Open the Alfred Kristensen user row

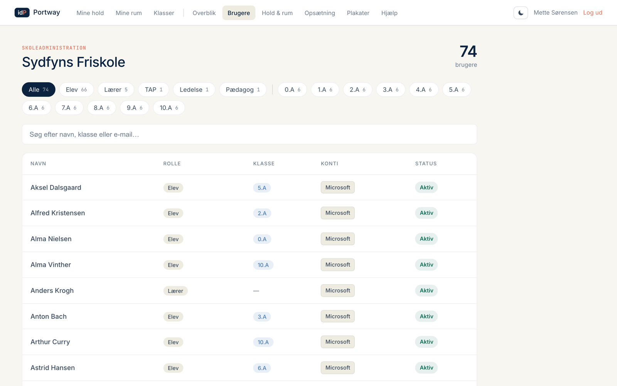tap(249, 213)
